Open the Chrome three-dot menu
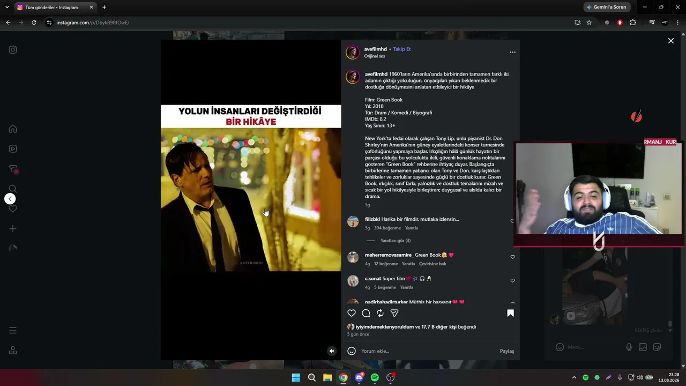Screen dimensions: 686x386 point(678,23)
